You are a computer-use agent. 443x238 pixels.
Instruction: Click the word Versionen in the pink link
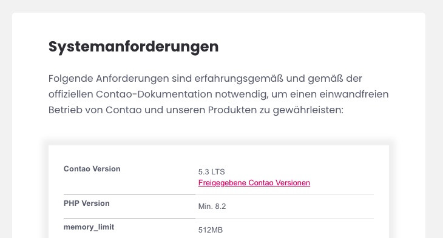point(293,183)
